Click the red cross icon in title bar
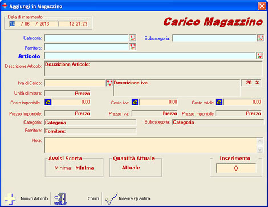 pyautogui.click(x=5, y=6)
